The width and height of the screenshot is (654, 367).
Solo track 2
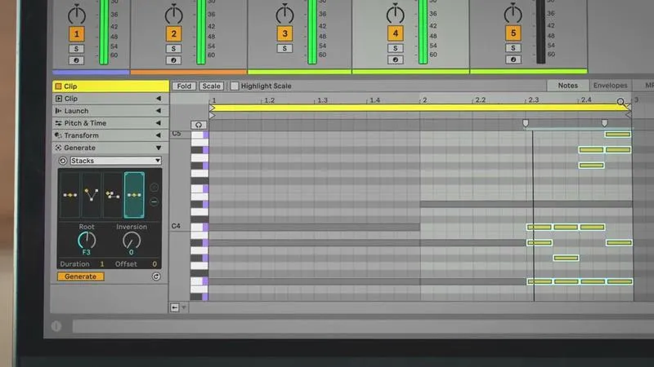point(173,49)
